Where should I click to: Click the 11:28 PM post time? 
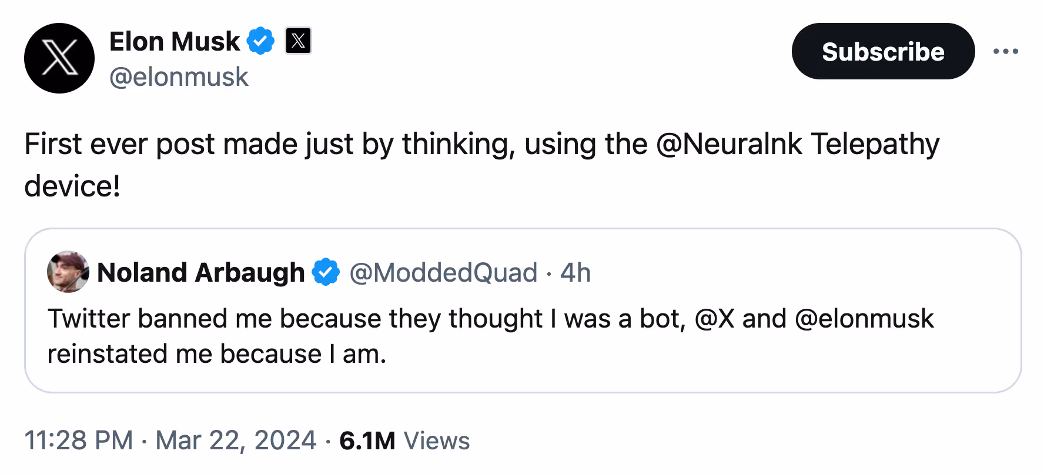79,440
